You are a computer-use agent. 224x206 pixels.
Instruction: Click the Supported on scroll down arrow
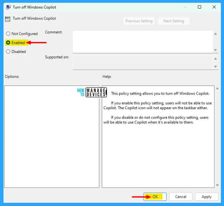point(216,67)
